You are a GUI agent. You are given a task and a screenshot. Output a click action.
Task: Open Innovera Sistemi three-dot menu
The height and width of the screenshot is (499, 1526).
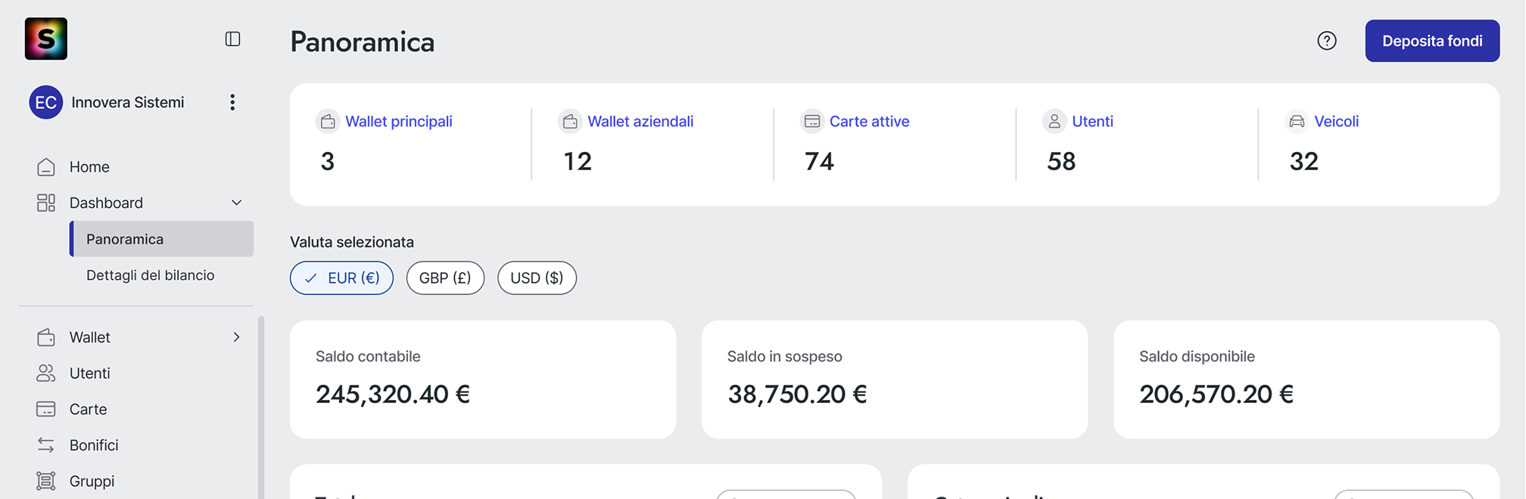232,102
